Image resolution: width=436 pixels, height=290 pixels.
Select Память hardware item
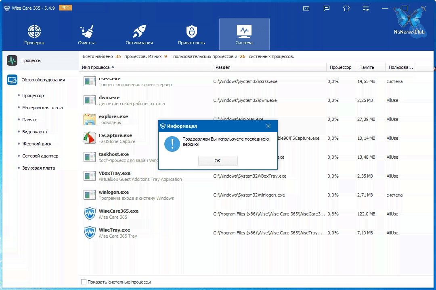tap(29, 120)
